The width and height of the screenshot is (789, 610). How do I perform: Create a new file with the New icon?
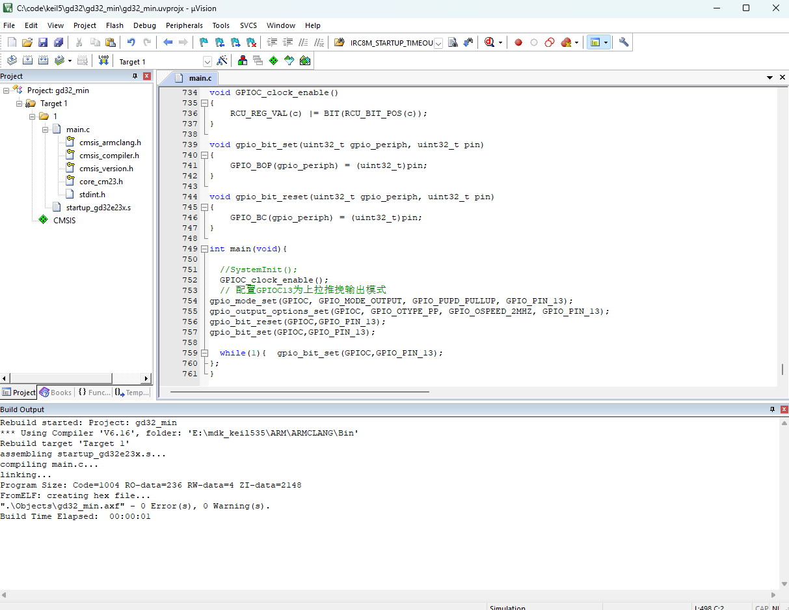click(12, 42)
